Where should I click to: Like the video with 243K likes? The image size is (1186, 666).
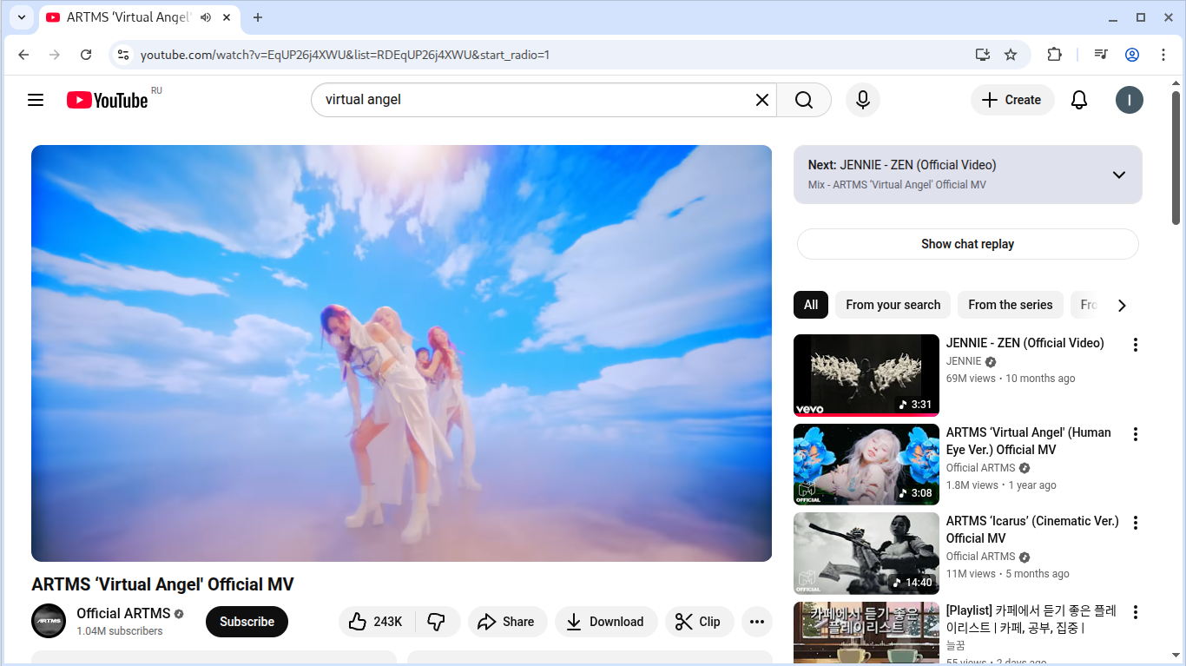378,622
